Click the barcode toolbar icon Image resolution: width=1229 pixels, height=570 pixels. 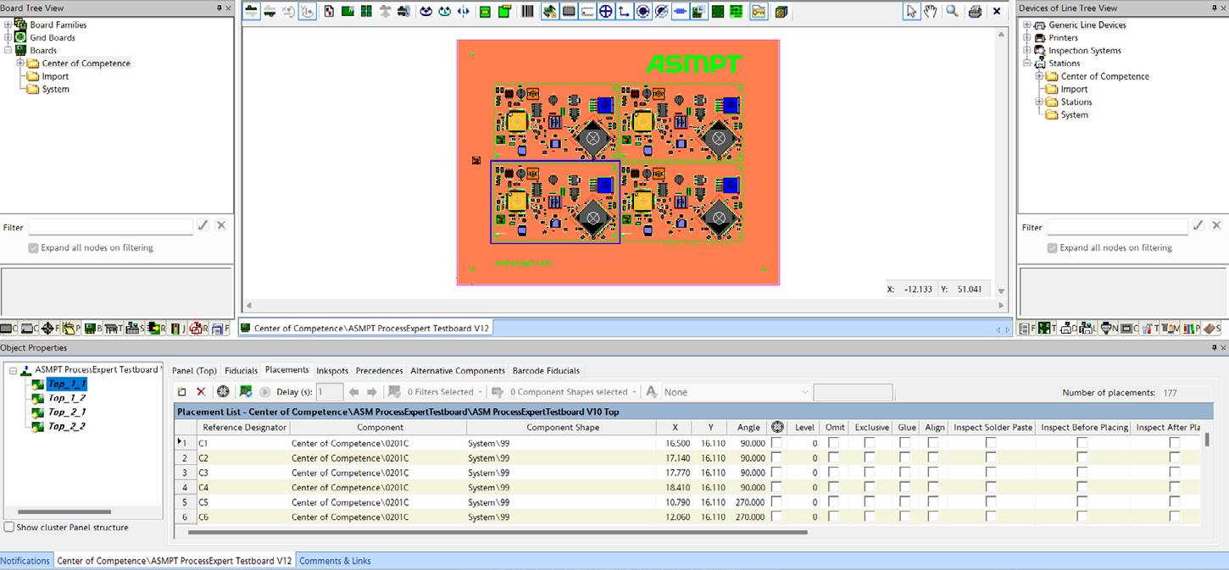pyautogui.click(x=527, y=11)
